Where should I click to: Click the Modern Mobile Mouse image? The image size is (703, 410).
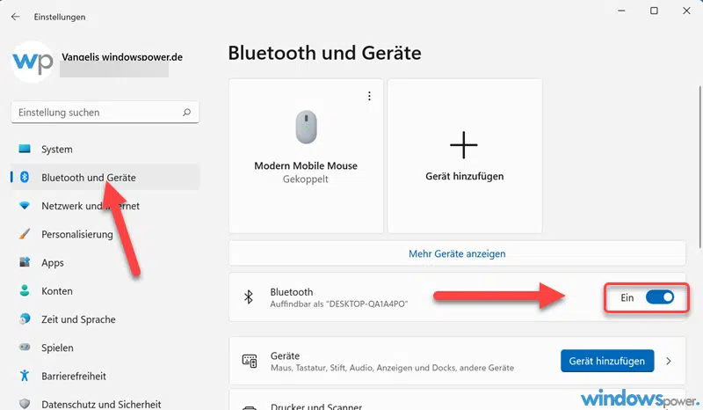coord(306,127)
